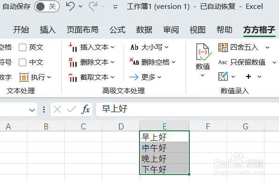Viewport: 279px width, 182px height.
Task: Select the cell containing 中午好
Action: [x=164, y=147]
